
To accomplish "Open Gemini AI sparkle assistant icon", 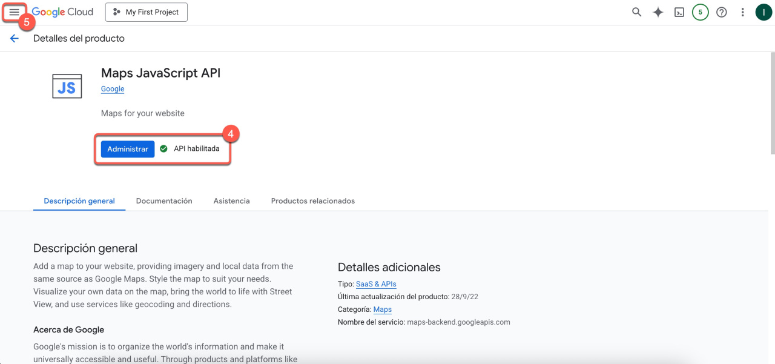I will [658, 12].
